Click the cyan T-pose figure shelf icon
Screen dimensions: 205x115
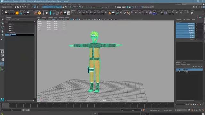pos(51,13)
